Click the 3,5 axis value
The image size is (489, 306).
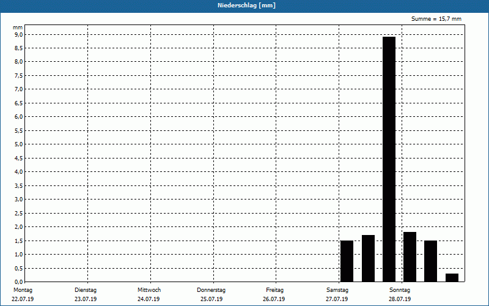[19, 186]
